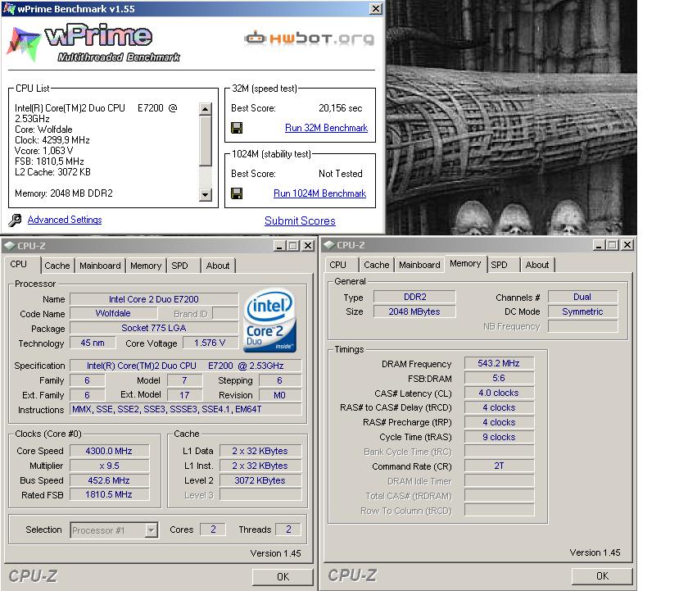The height and width of the screenshot is (591, 688).
Task: Click CPU List scroll down arrow
Action: (x=206, y=194)
